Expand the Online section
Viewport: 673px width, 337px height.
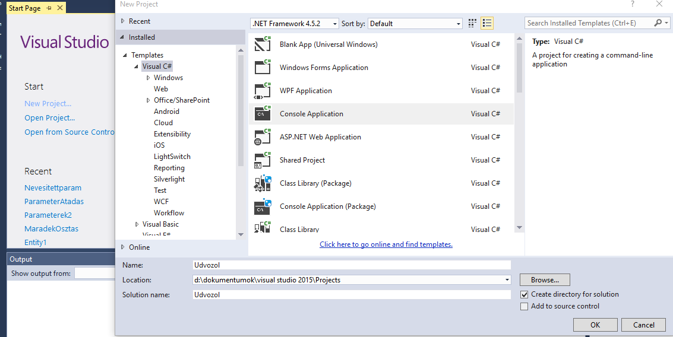coord(123,247)
